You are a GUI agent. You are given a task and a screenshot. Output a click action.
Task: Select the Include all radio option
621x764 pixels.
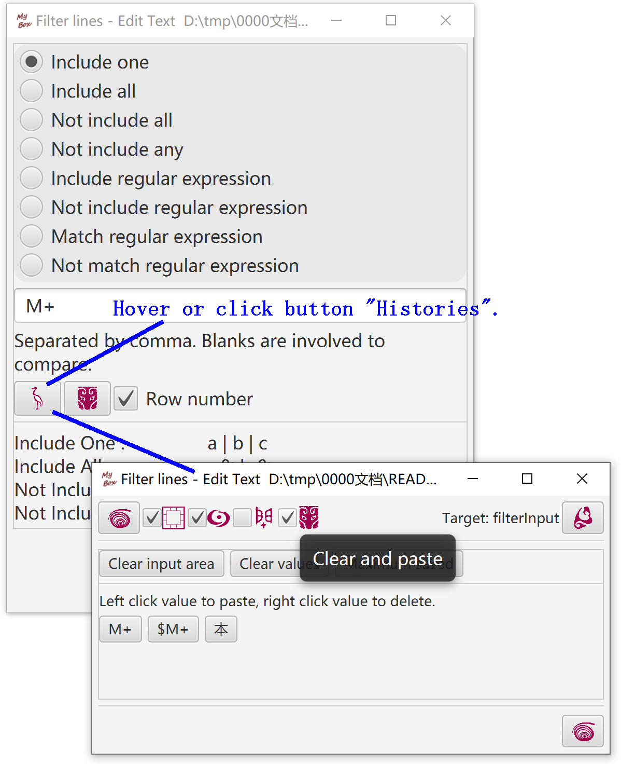[x=32, y=91]
